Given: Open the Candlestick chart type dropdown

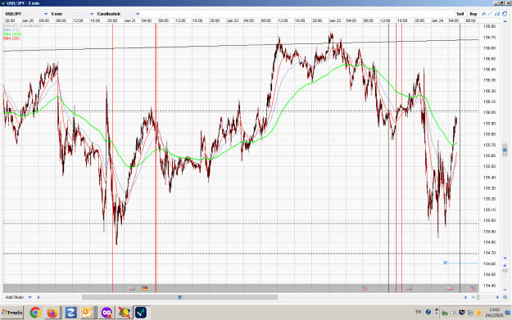Looking at the screenshot, I should (118, 14).
